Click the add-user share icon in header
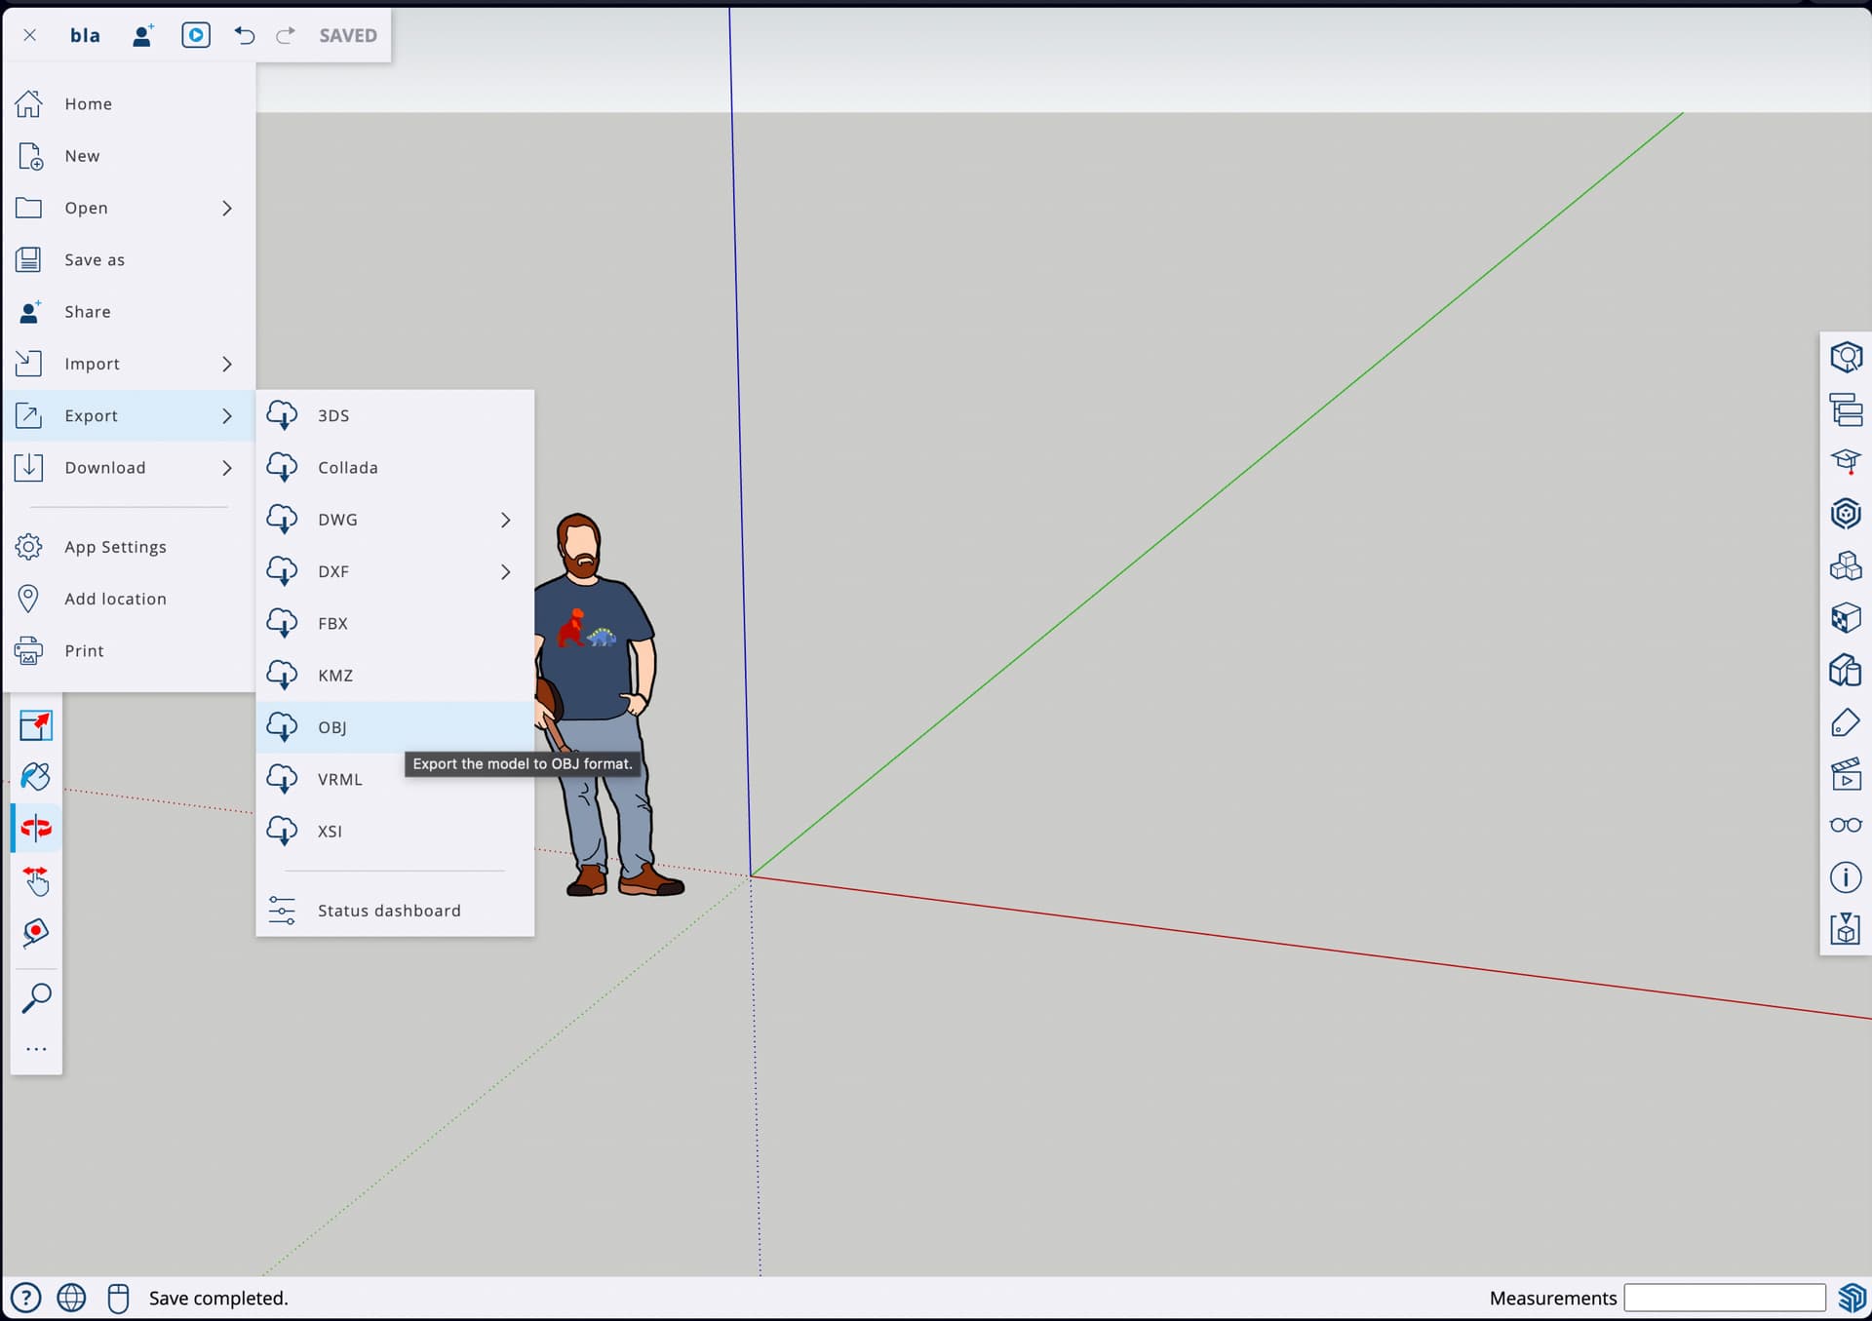The image size is (1872, 1321). [143, 35]
